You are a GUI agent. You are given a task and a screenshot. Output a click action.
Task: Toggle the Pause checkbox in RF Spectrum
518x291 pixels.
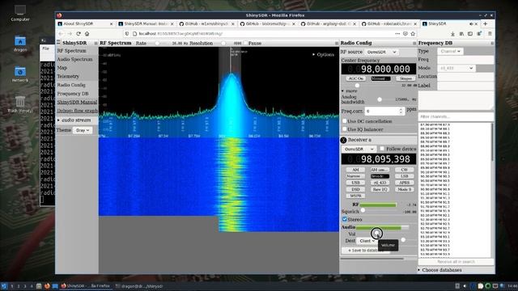tap(245, 43)
